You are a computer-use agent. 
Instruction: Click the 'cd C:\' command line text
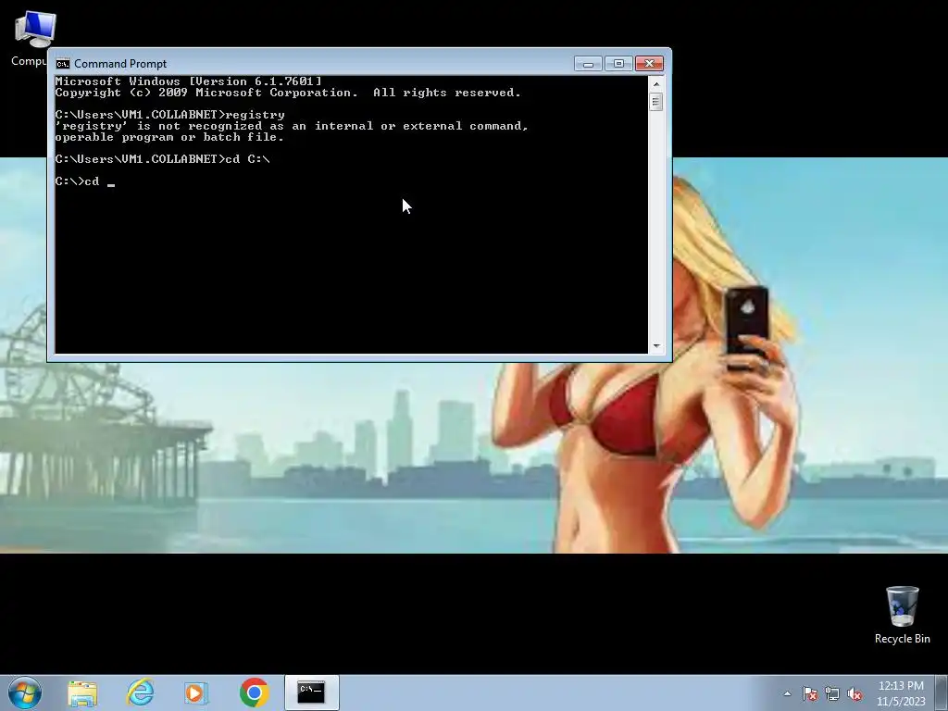coord(247,159)
